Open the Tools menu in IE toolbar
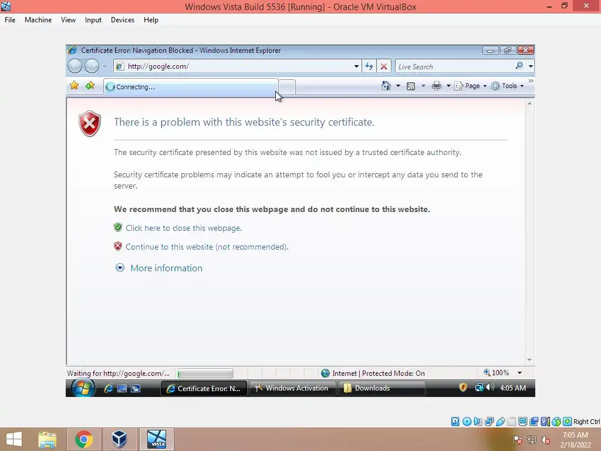The width and height of the screenshot is (601, 451). (508, 86)
